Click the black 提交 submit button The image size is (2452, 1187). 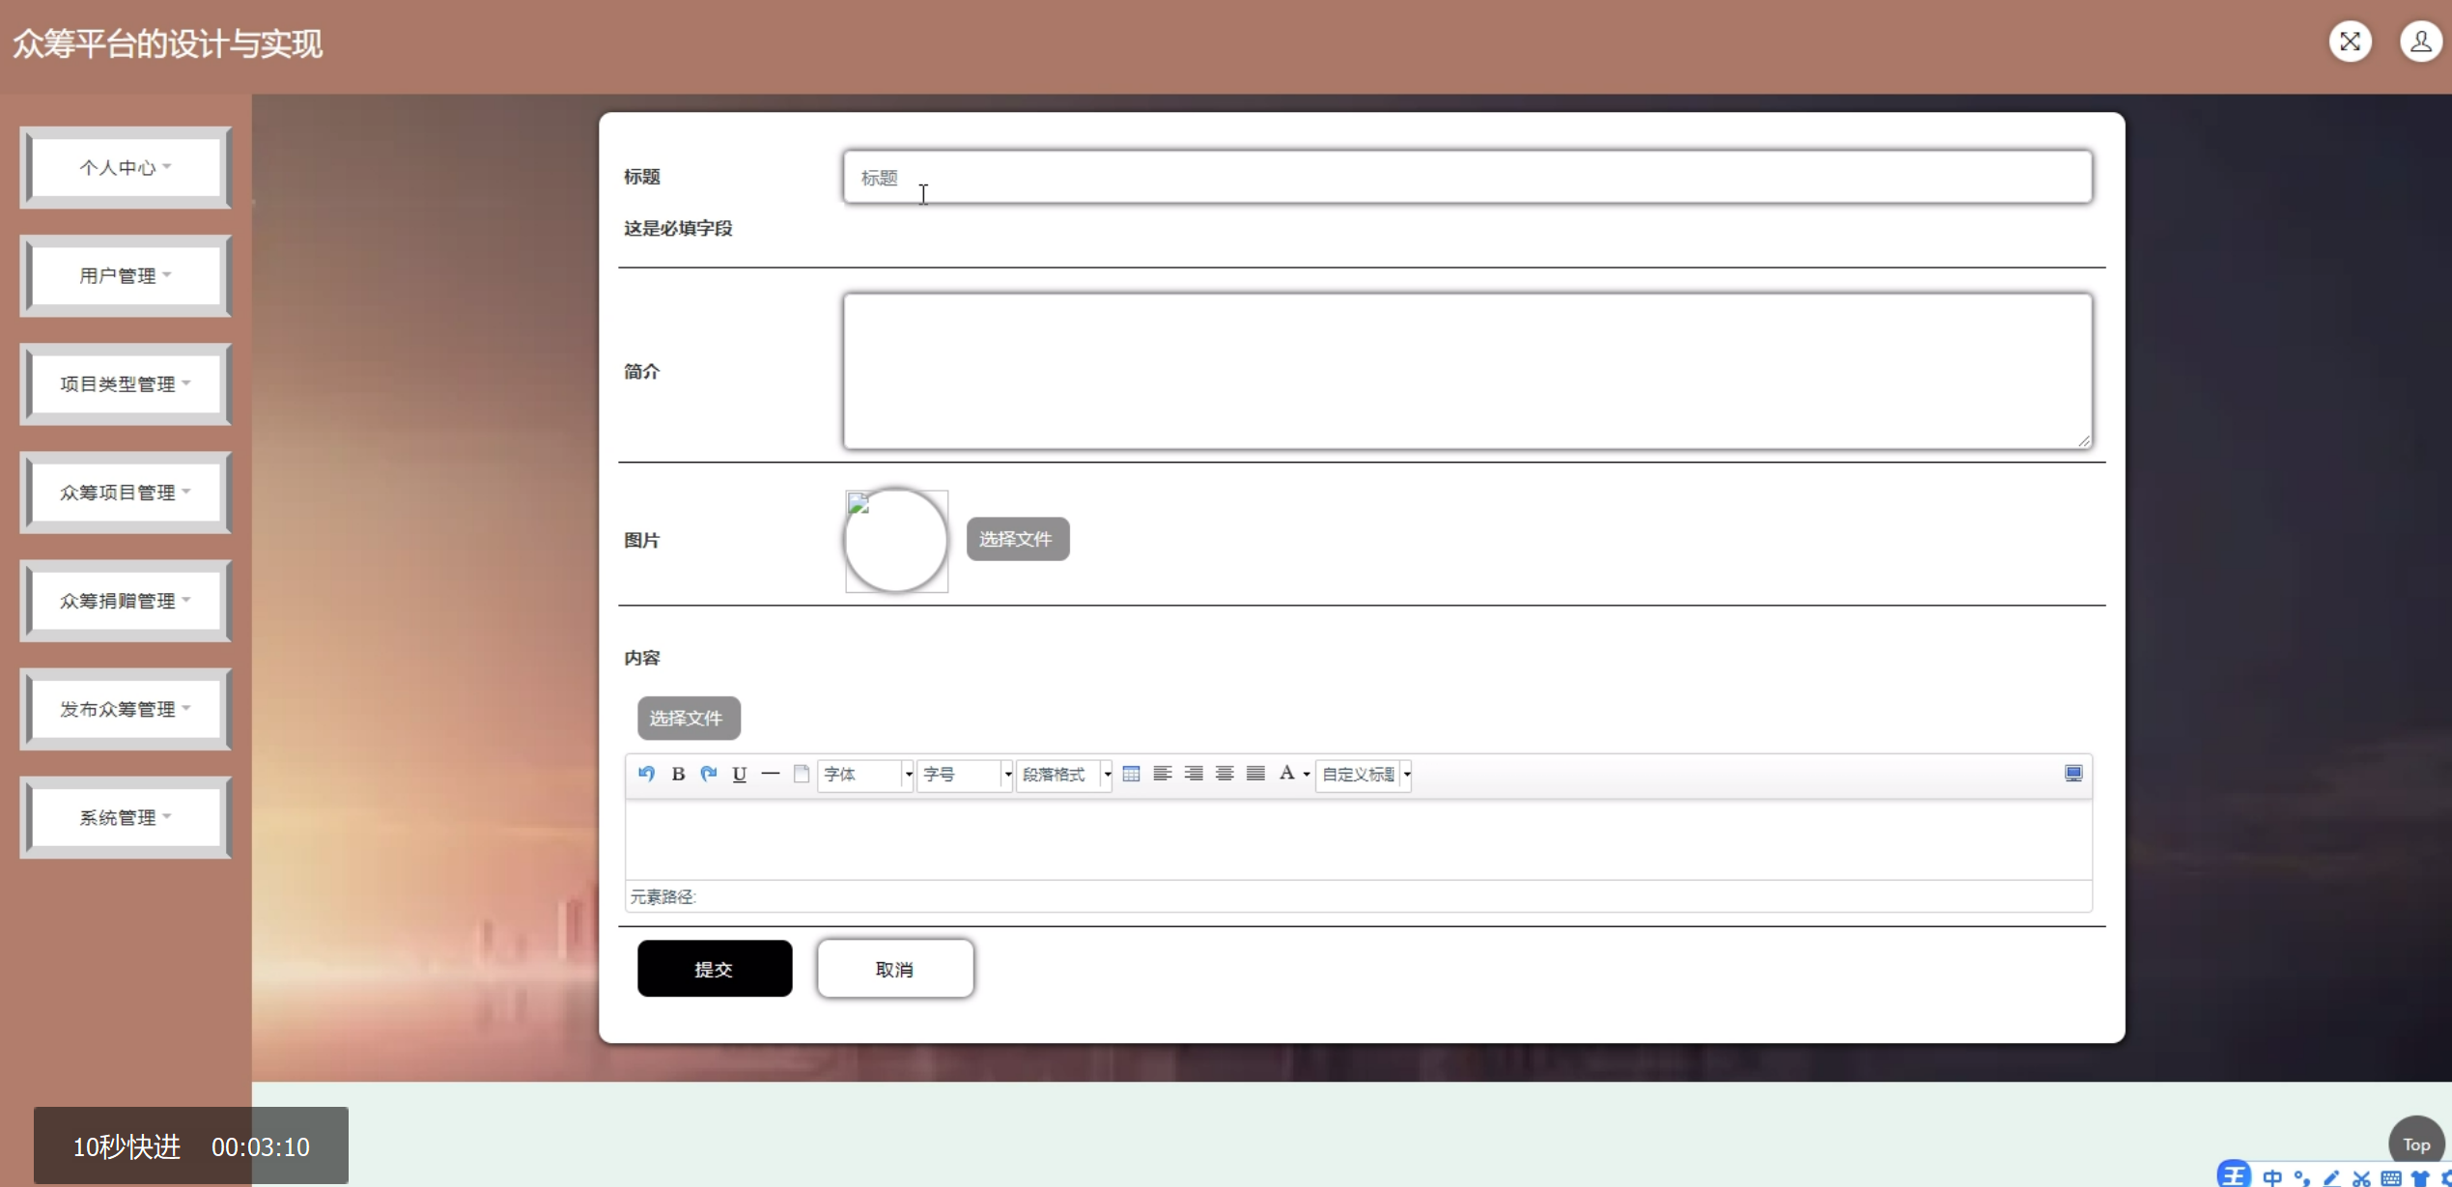(x=714, y=969)
